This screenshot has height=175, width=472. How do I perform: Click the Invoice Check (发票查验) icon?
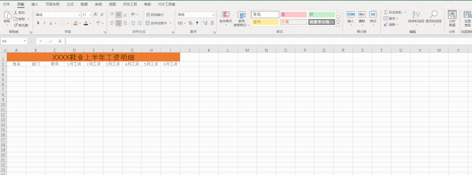click(468, 15)
